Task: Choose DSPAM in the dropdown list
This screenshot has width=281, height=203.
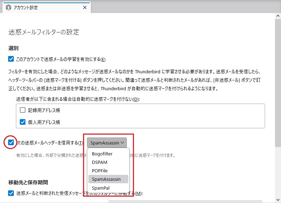Action: pos(99,162)
